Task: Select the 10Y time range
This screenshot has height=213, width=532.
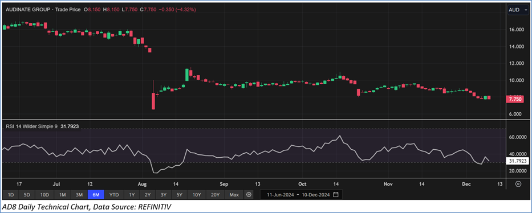Action: [197, 195]
